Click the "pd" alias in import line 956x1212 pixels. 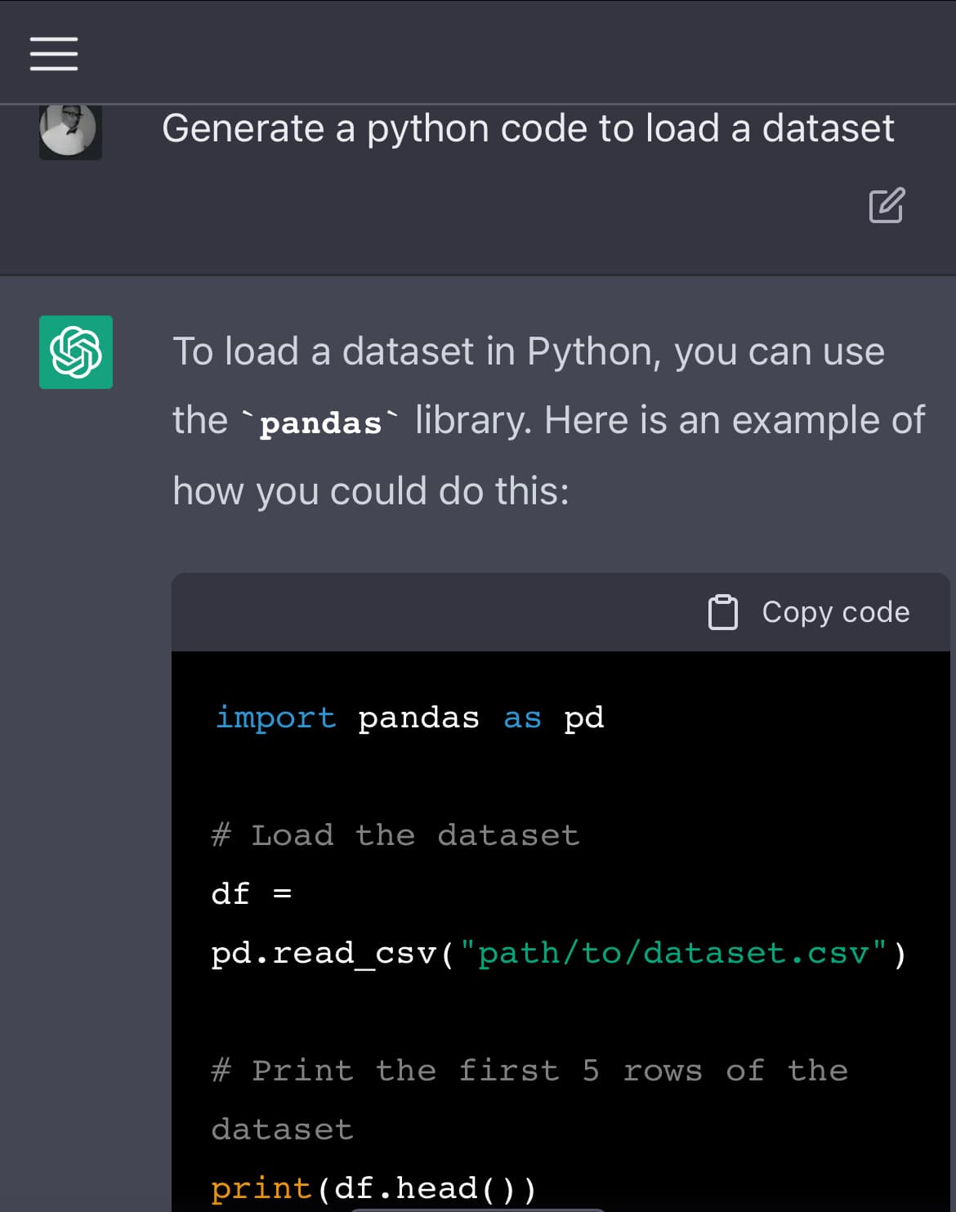point(583,718)
